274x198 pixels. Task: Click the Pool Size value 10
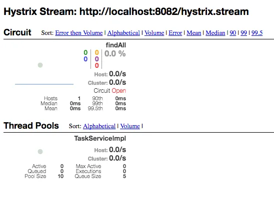(60, 176)
